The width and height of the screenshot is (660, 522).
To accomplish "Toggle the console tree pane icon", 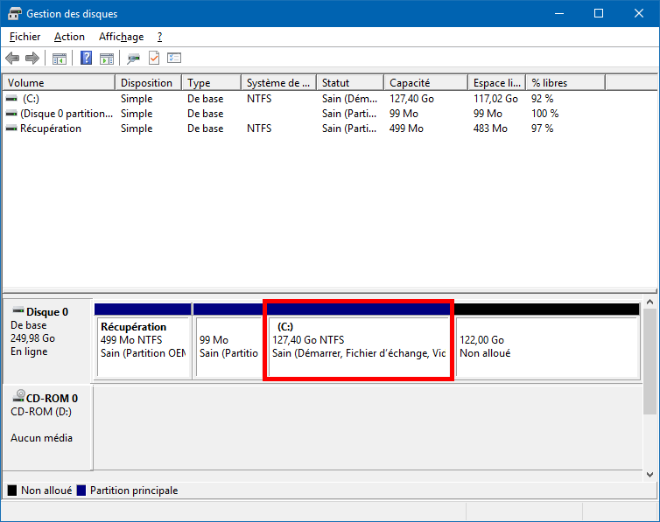I will click(60, 59).
